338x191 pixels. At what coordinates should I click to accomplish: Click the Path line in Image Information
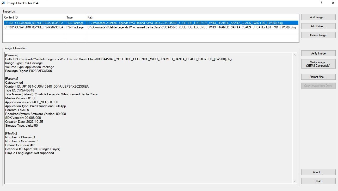(x=118, y=59)
